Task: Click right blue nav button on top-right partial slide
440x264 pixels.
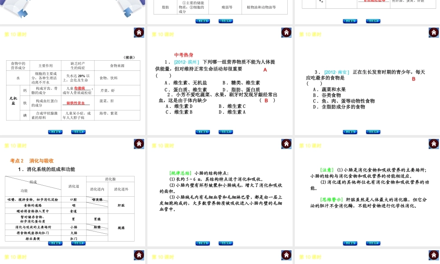Action: [373, 21]
